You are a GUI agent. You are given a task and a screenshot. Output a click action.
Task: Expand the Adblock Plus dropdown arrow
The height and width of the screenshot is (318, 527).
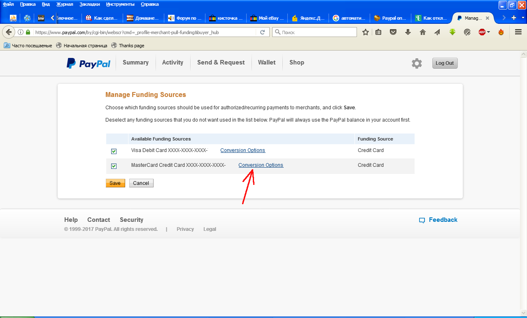click(488, 32)
